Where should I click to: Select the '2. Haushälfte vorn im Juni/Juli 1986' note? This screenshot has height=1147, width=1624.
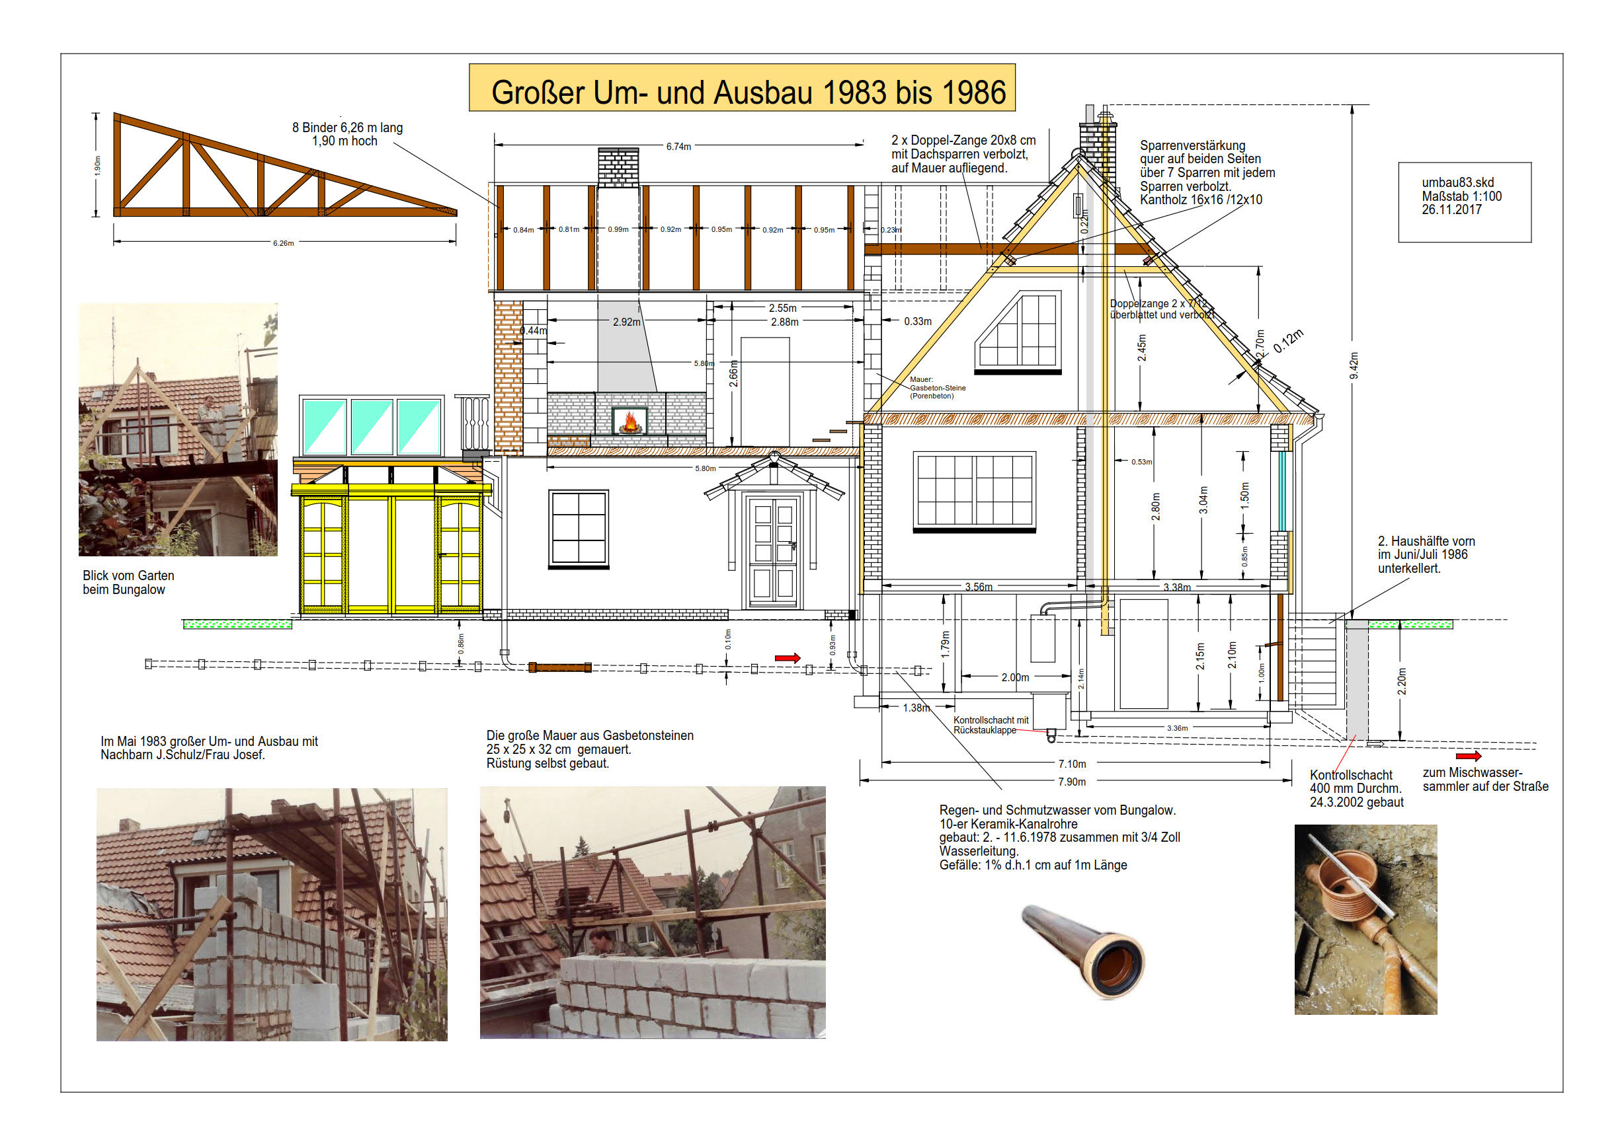1426,555
